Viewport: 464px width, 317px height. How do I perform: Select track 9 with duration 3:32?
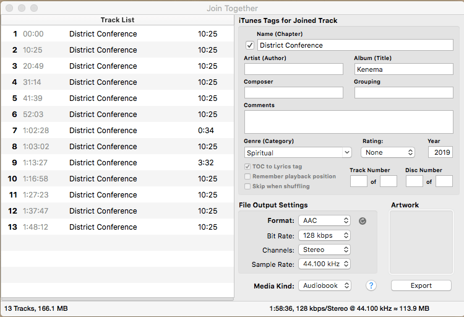pyautogui.click(x=116, y=163)
